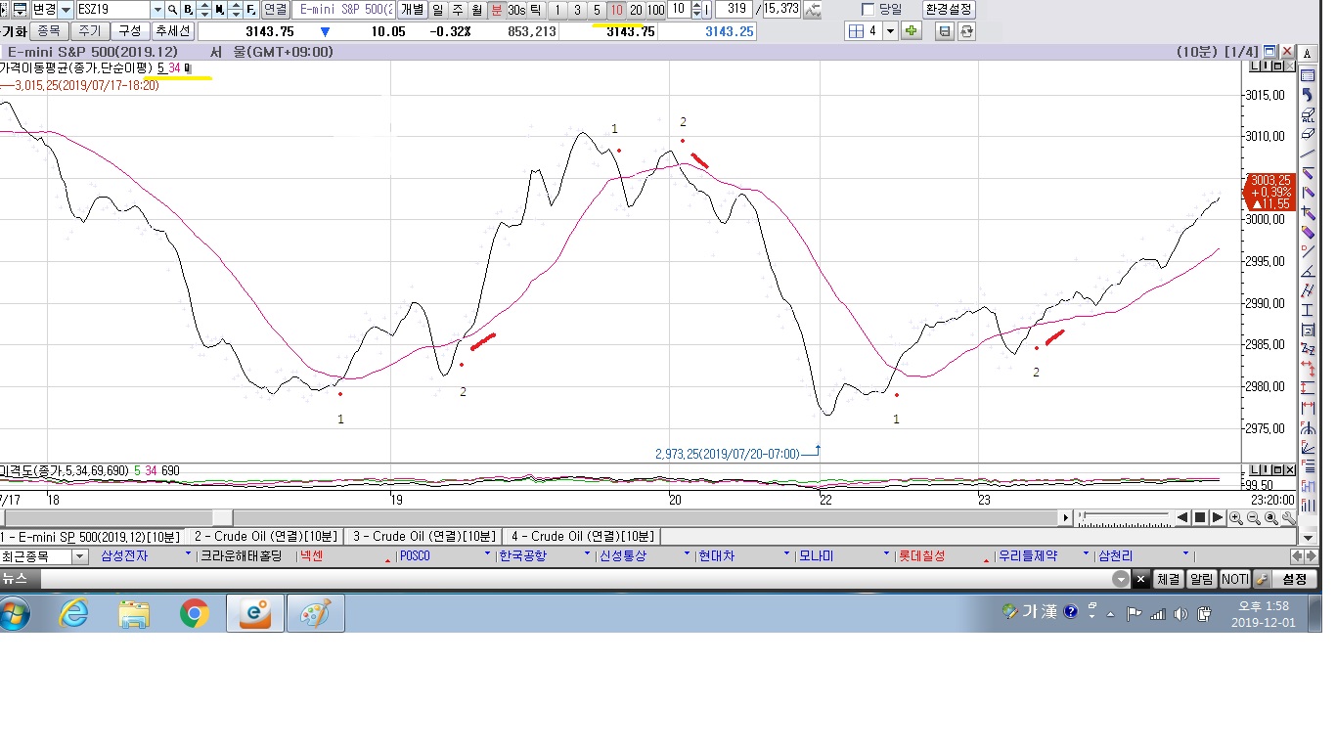Open the 삼성전자 ticker dropdown arrow
Screen dimensions: 1336x751
tap(188, 555)
